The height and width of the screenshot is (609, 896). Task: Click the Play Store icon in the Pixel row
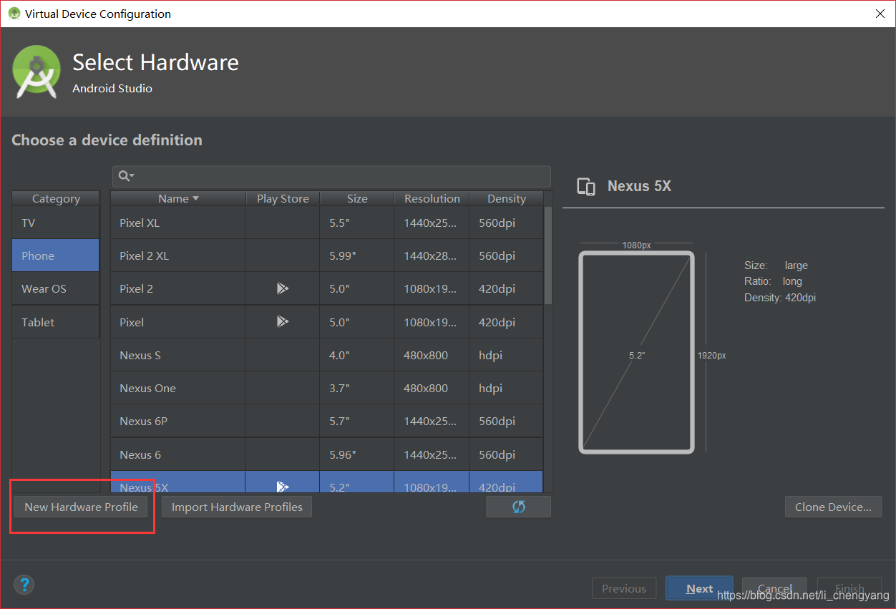pyautogui.click(x=283, y=322)
